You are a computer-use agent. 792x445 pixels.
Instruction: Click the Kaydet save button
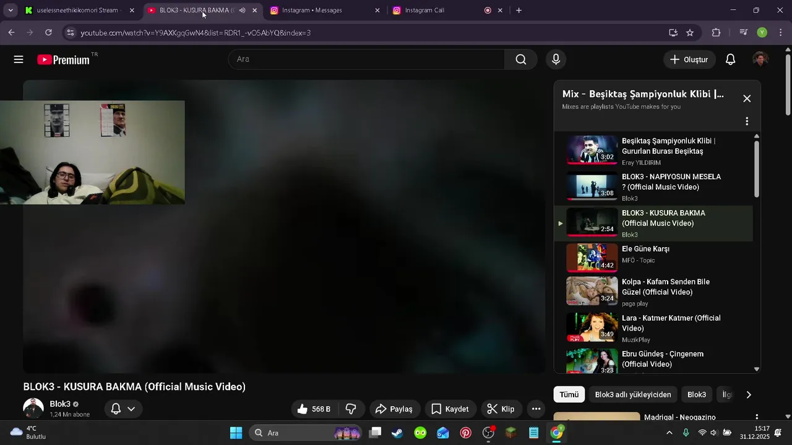click(x=450, y=409)
